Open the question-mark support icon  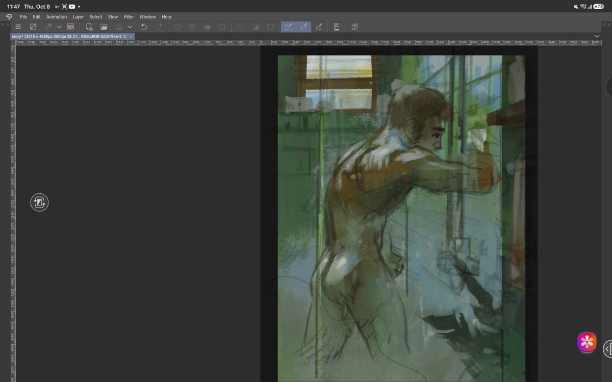tap(354, 27)
